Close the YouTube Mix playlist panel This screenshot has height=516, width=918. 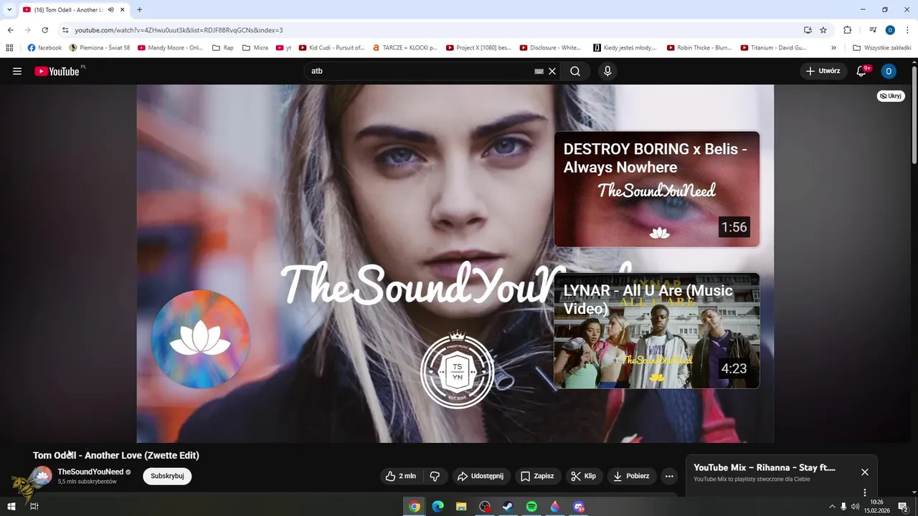(x=865, y=472)
